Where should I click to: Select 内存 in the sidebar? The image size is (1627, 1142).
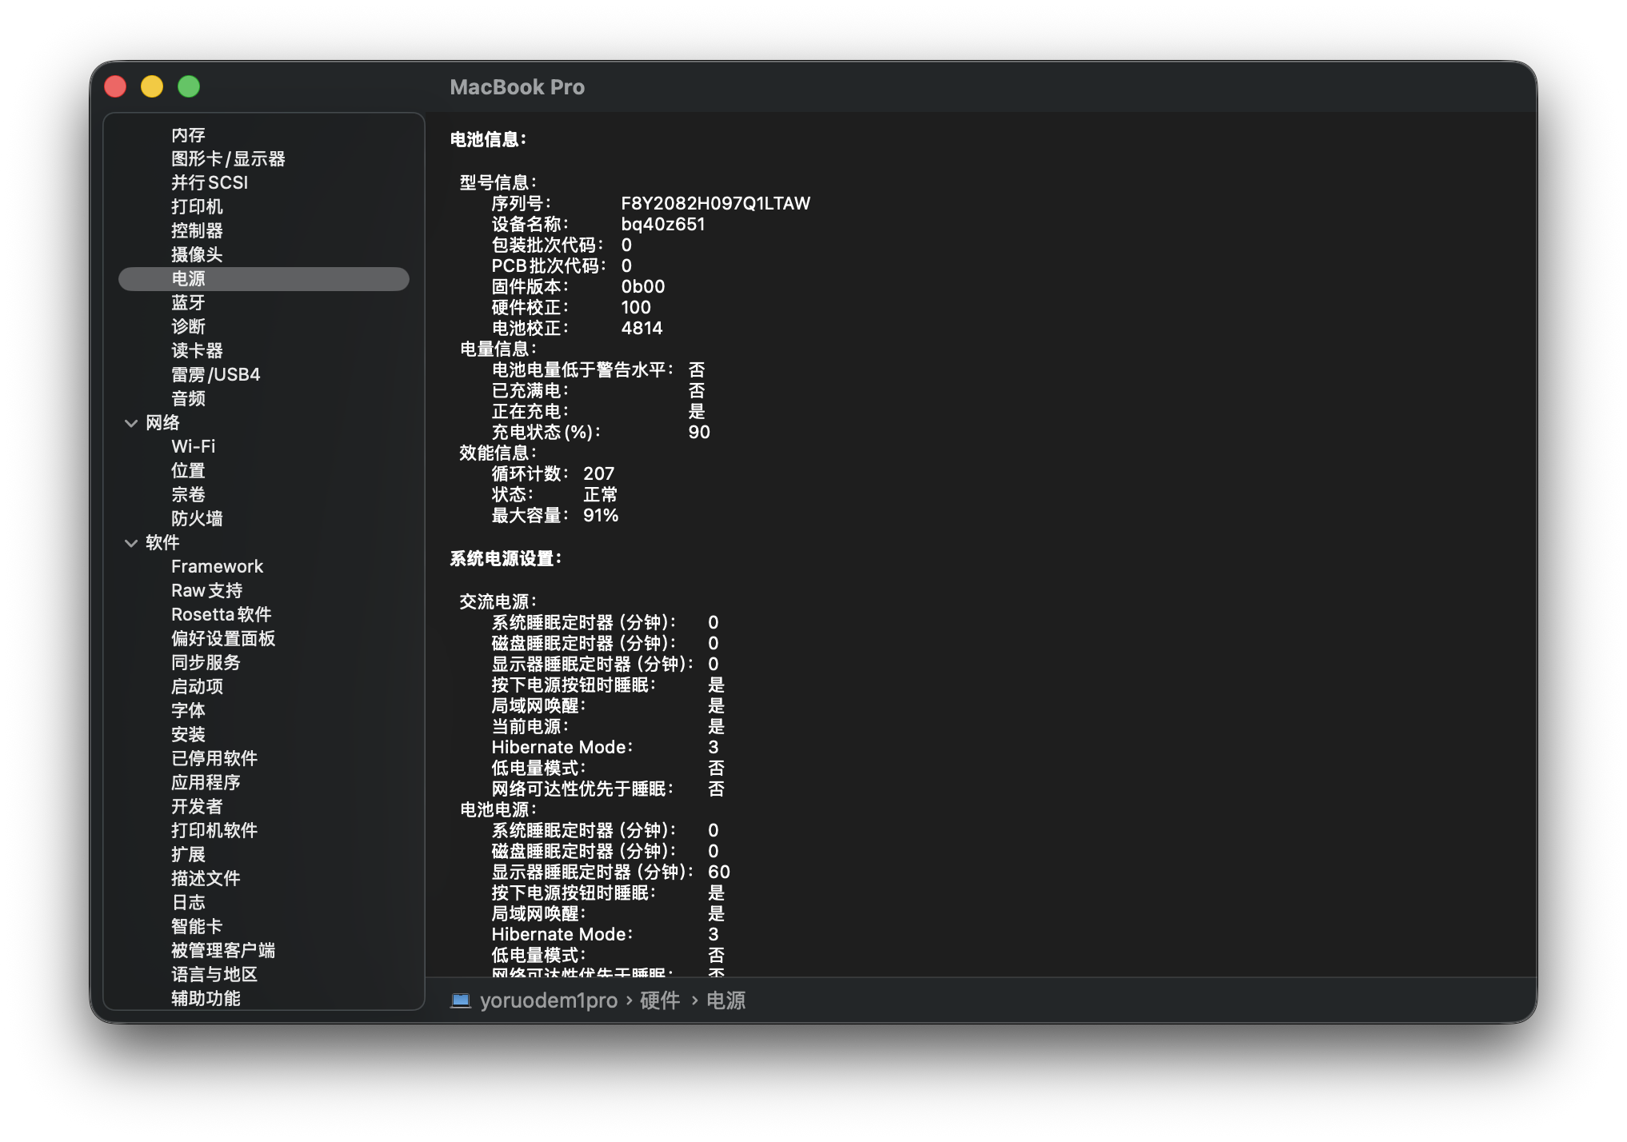tap(188, 135)
